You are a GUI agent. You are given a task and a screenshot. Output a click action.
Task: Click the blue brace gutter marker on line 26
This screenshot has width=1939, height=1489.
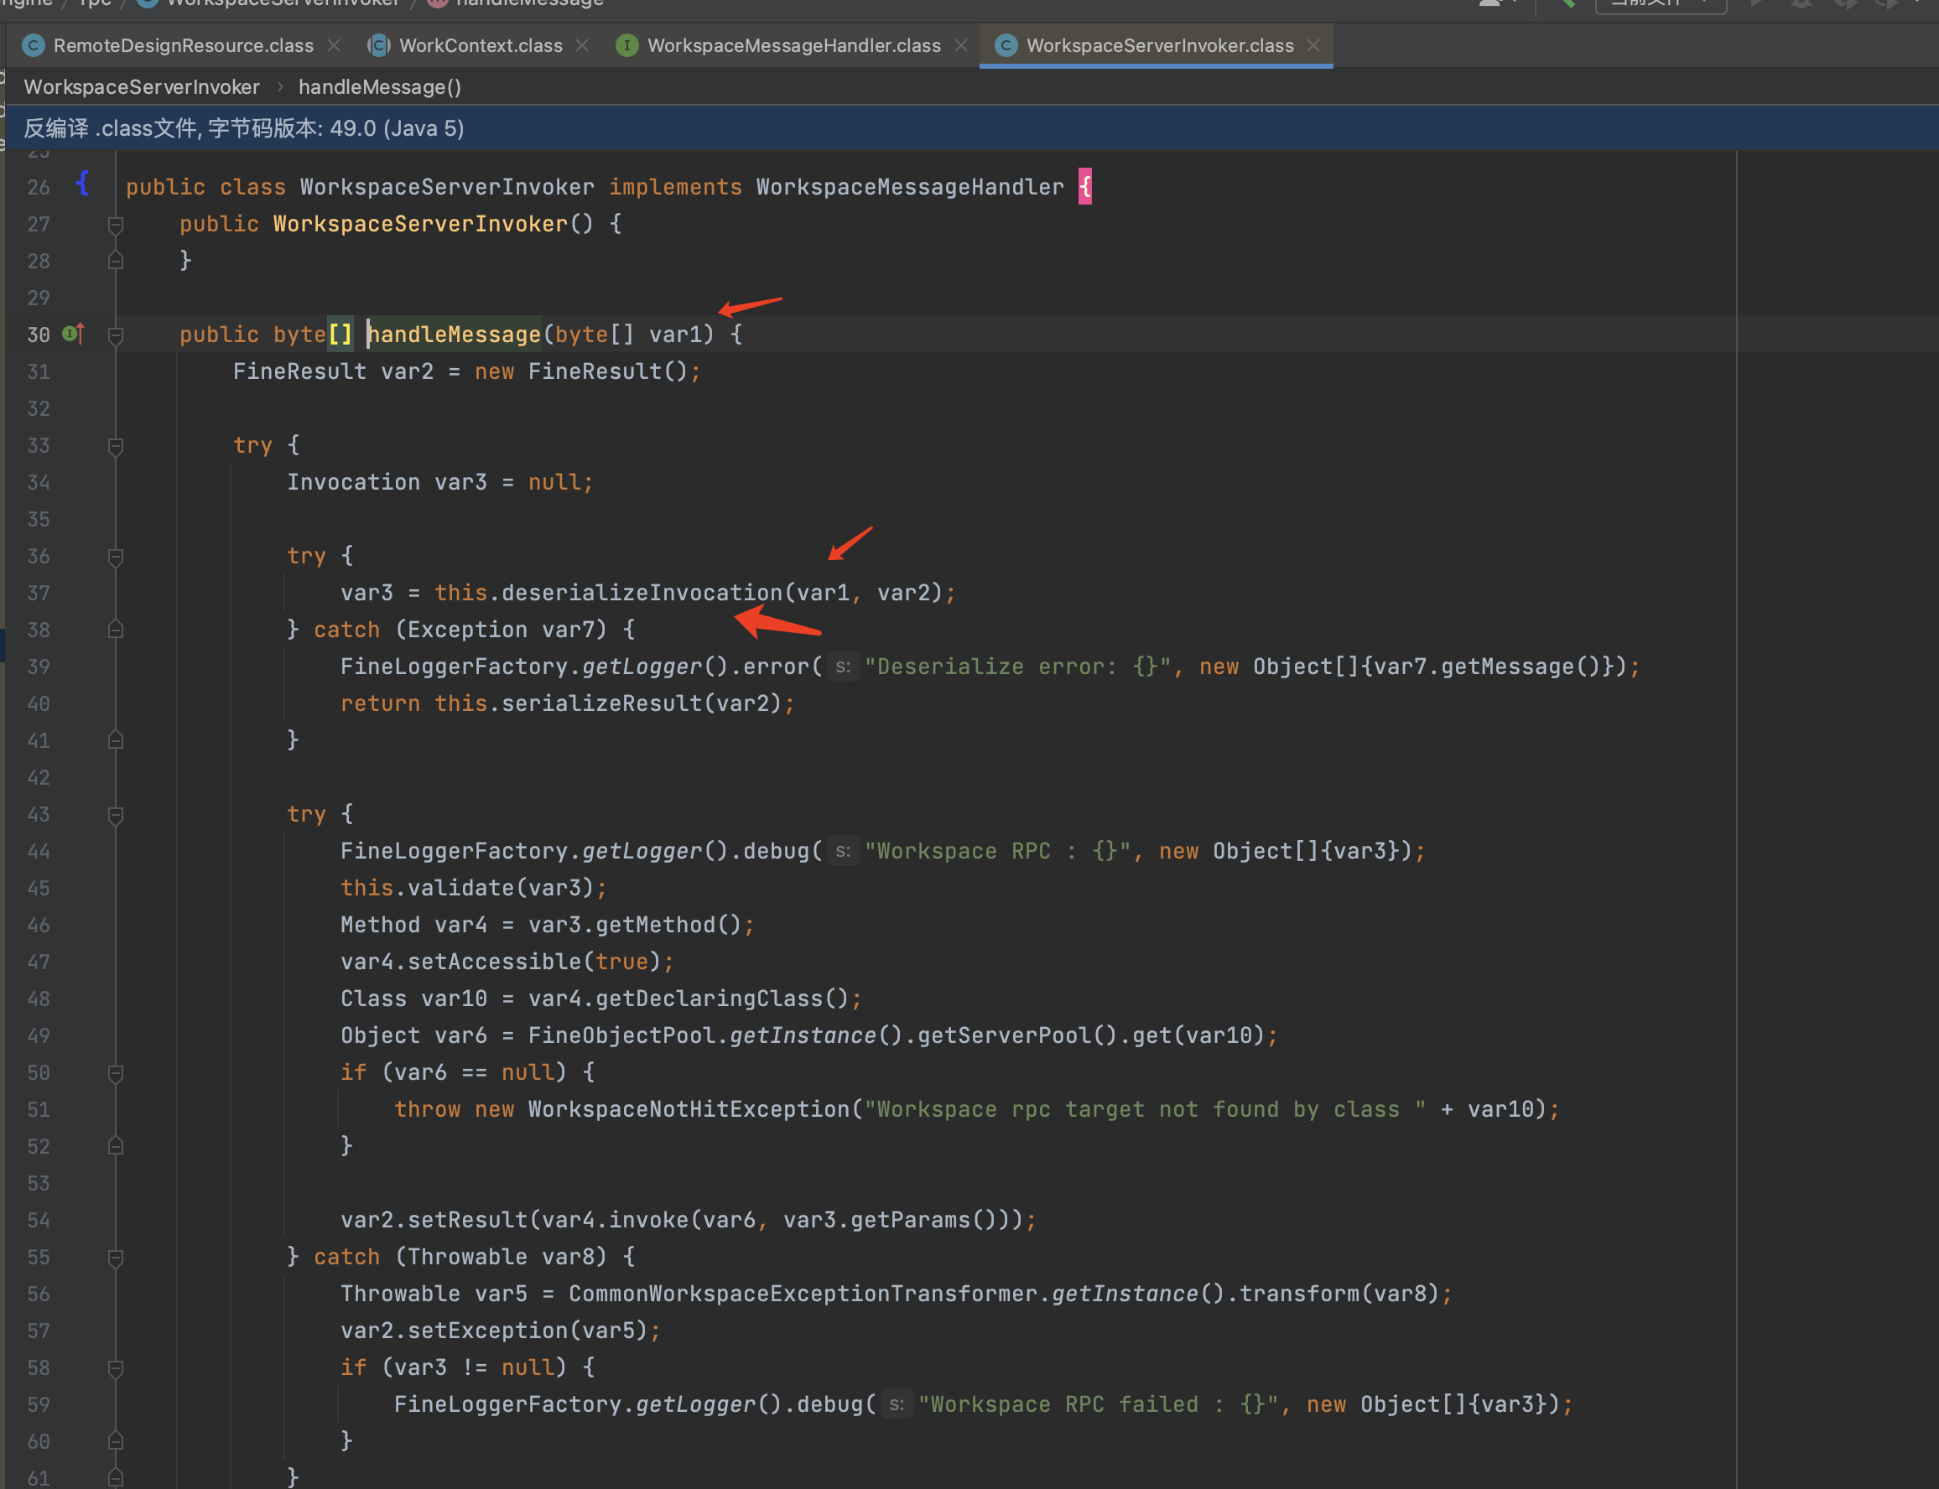pos(82,184)
